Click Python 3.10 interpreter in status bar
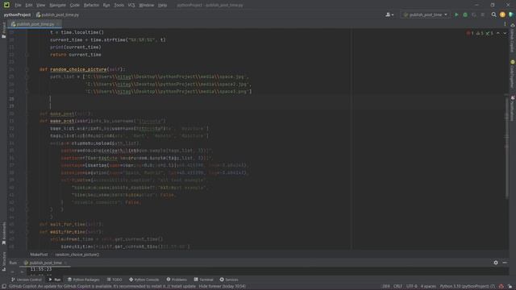The height and width of the screenshot is (290, 516). tap(468, 287)
